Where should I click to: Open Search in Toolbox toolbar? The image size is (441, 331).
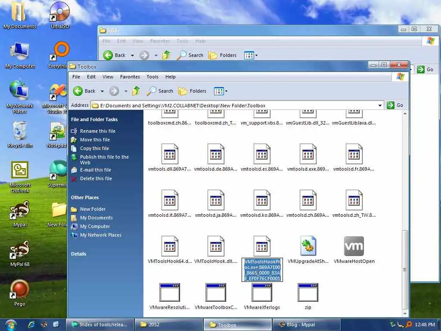pyautogui.click(x=160, y=91)
